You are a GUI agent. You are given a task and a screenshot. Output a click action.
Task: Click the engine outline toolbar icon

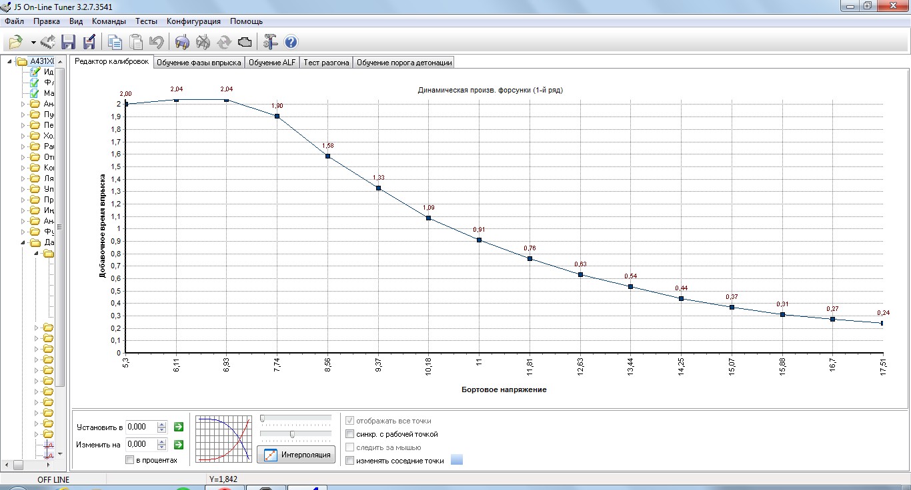245,42
